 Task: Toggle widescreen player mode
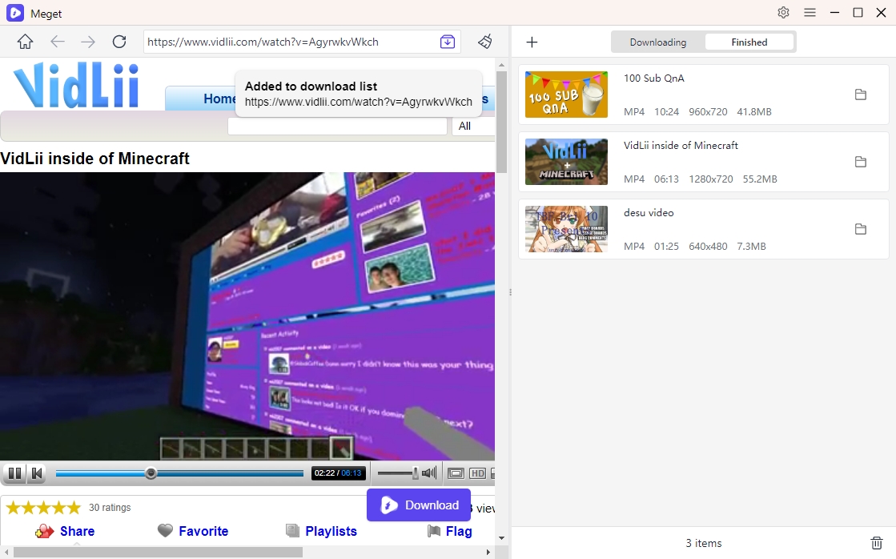point(456,473)
